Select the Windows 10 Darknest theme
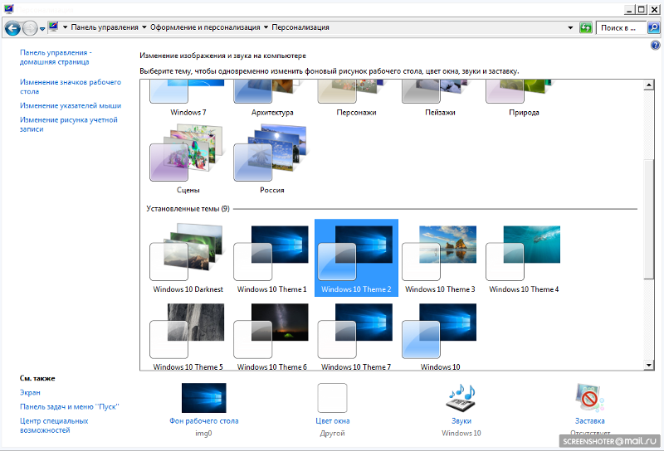The height and width of the screenshot is (451, 664). coord(188,258)
